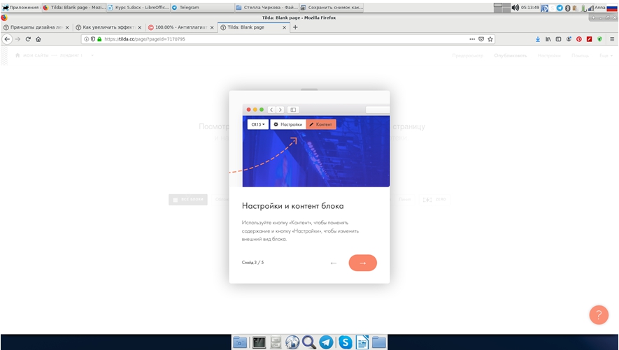Click the Pocket save icon in URL bar

click(481, 39)
